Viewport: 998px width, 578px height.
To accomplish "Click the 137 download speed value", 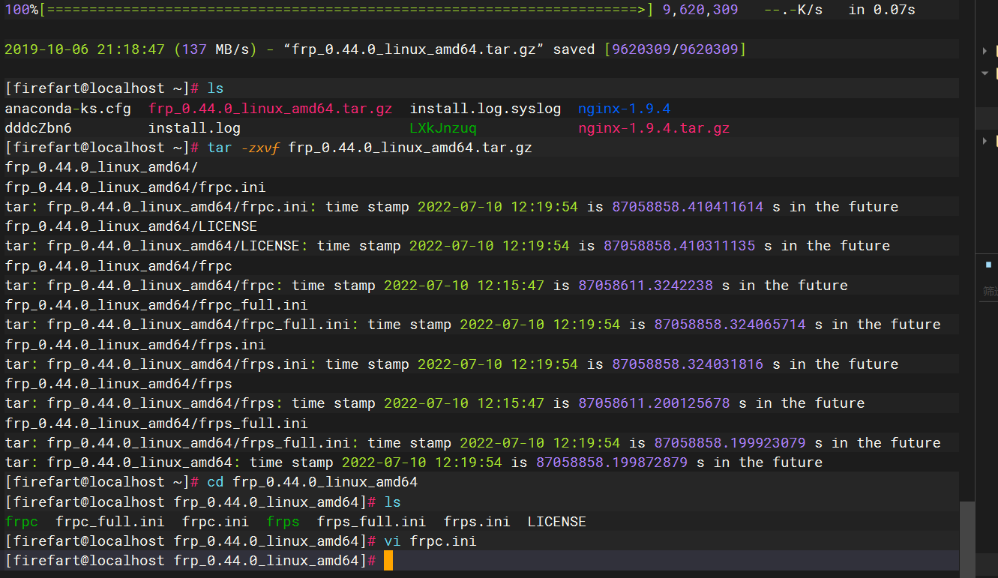I will coord(194,49).
